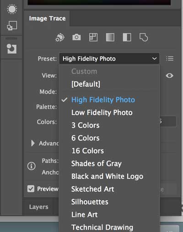Click the info icon beside Paths

pos(32,166)
